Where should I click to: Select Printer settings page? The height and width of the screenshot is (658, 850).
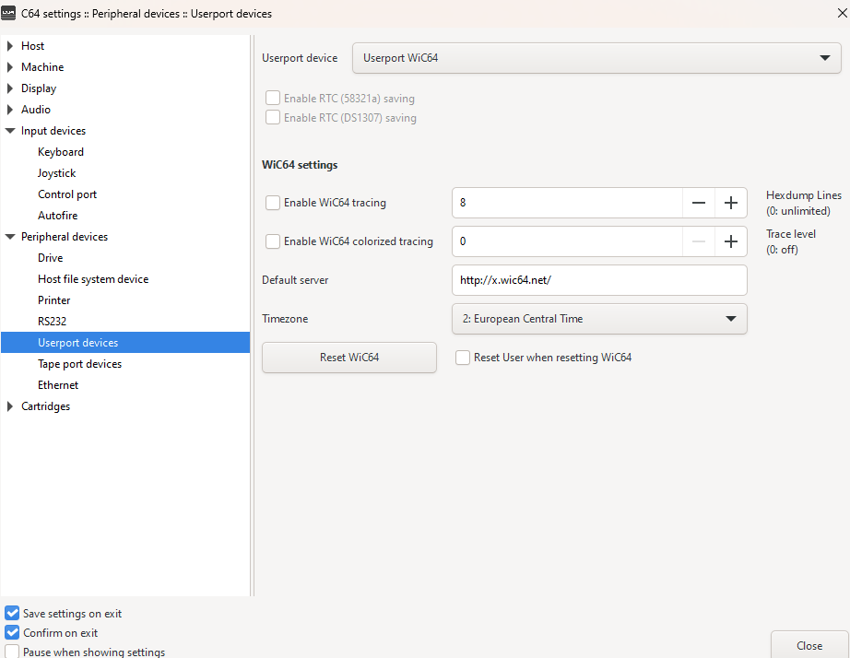pyautogui.click(x=53, y=300)
